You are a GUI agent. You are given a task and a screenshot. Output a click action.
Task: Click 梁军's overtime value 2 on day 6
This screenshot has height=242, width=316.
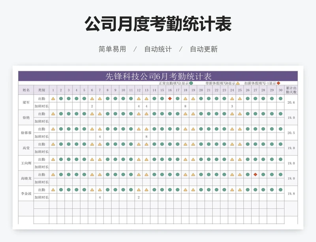click(x=92, y=106)
